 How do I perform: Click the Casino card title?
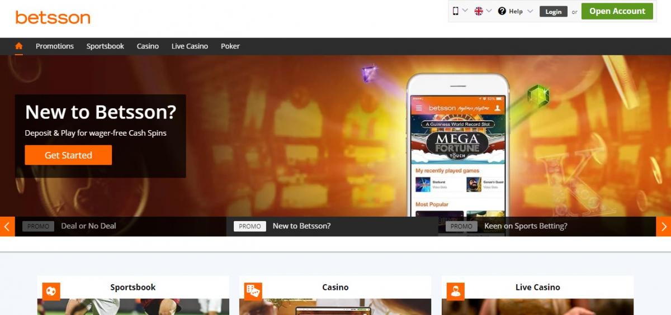(335, 287)
